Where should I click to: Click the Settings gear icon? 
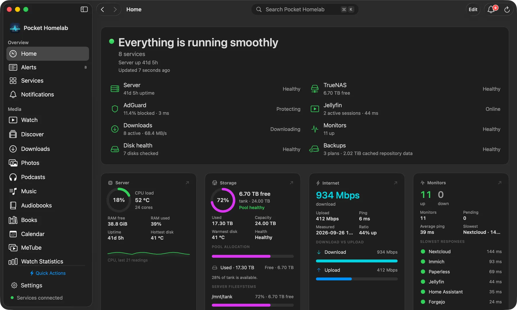click(x=14, y=285)
